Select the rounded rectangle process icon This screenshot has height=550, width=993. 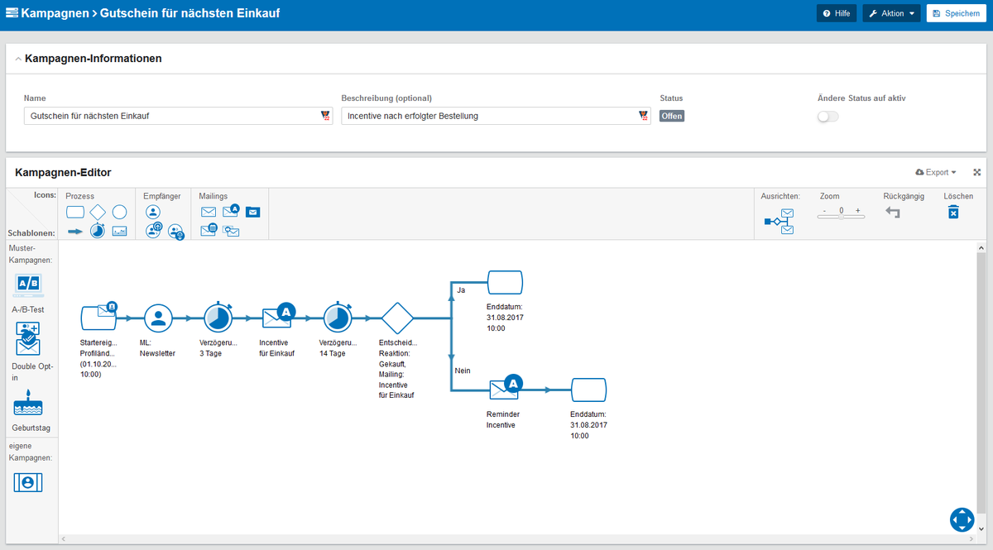pos(75,212)
